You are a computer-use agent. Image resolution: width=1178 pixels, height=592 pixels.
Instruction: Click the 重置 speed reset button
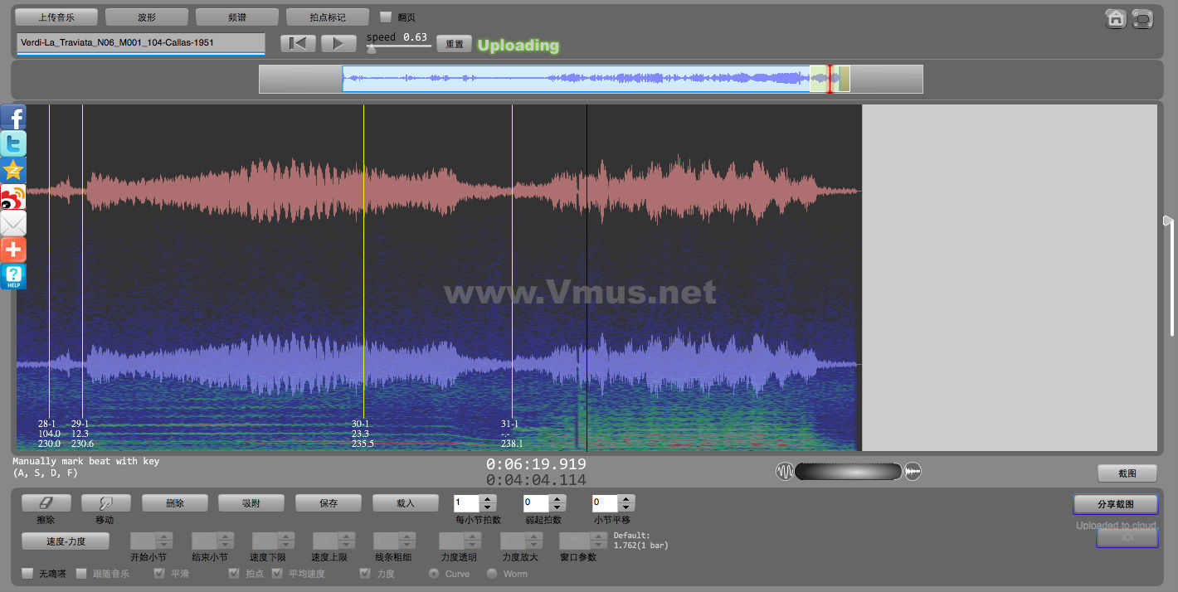[455, 44]
